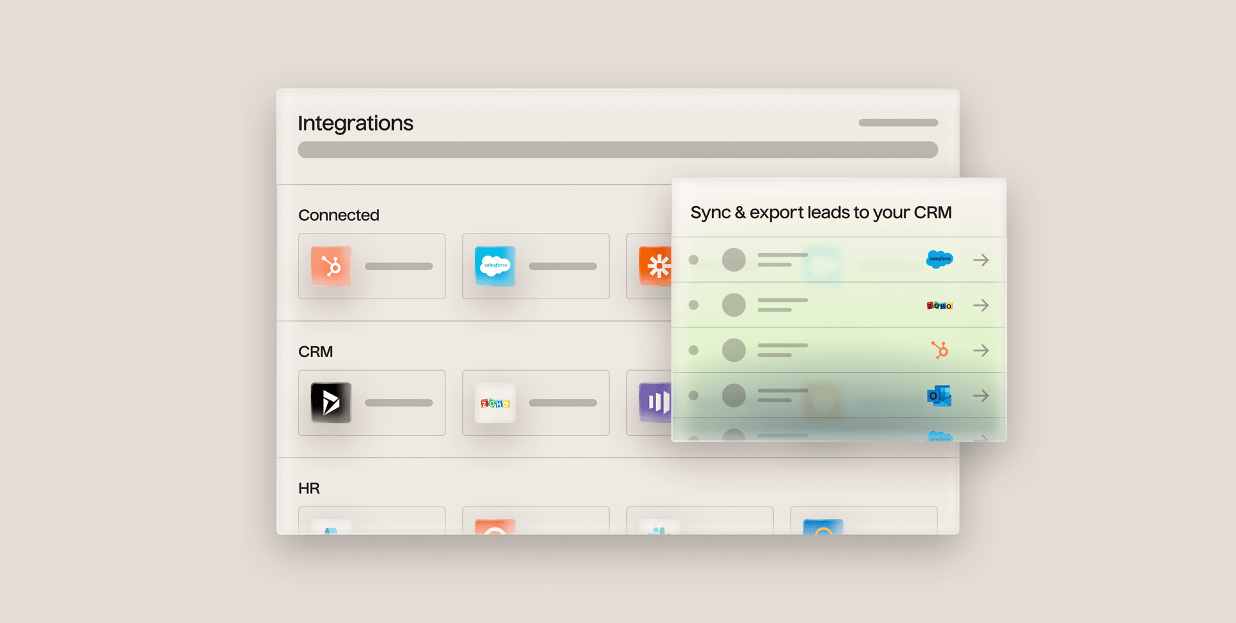Click the Salesforce logo in first lead row
Image resolution: width=1236 pixels, height=623 pixels.
point(939,259)
